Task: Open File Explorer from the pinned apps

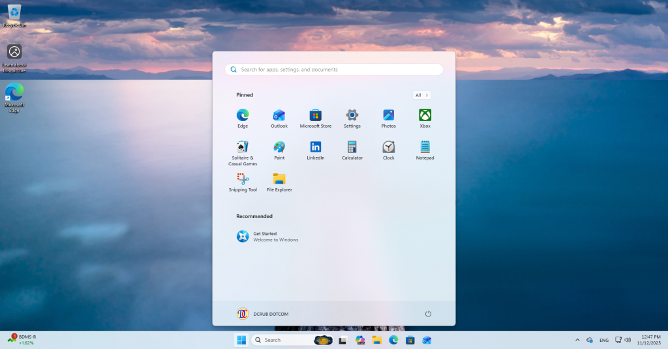Action: point(279,183)
